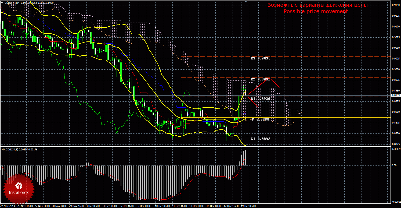
Task: Click the 0.9050 price axis value
Action: tap(396, 48)
